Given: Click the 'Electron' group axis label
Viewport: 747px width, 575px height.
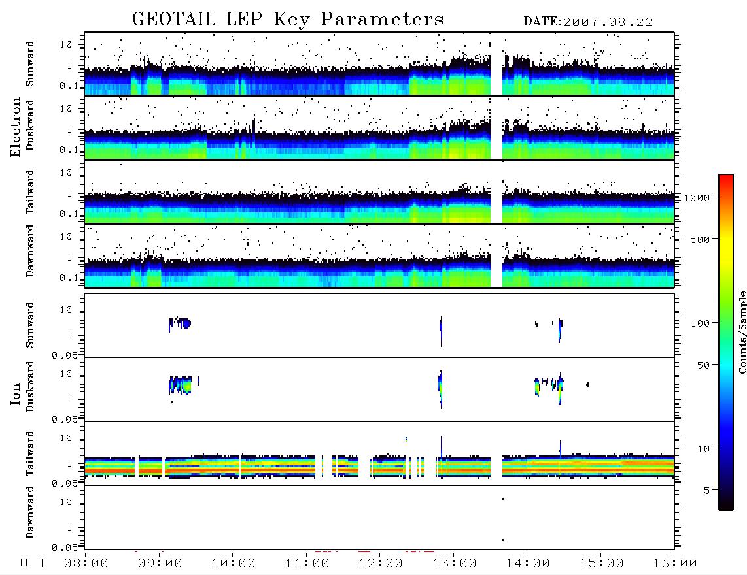Looking at the screenshot, I should (x=15, y=127).
